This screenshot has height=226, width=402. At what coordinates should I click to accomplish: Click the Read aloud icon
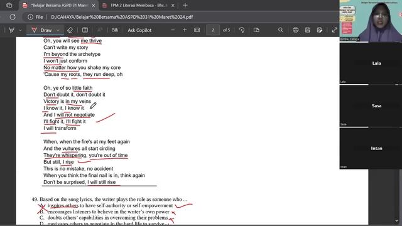pos(100,30)
